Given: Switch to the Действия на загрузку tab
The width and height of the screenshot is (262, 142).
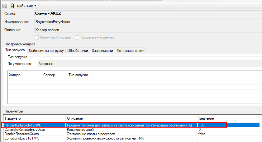Looking at the screenshot, I should pos(46,50).
